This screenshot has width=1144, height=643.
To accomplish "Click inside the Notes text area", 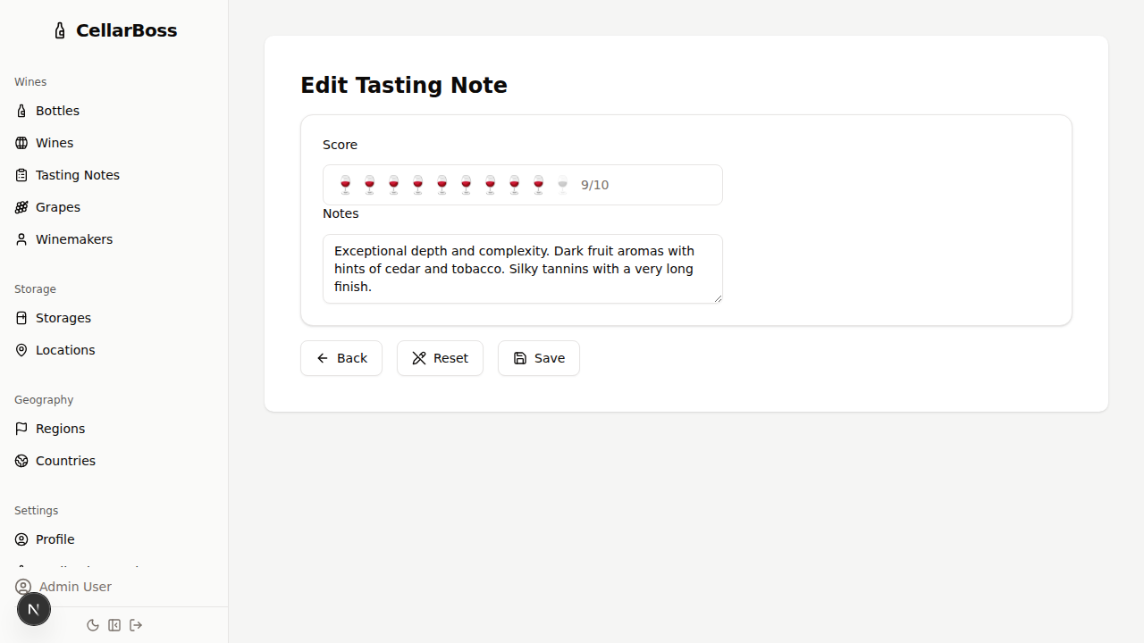I will click(522, 268).
